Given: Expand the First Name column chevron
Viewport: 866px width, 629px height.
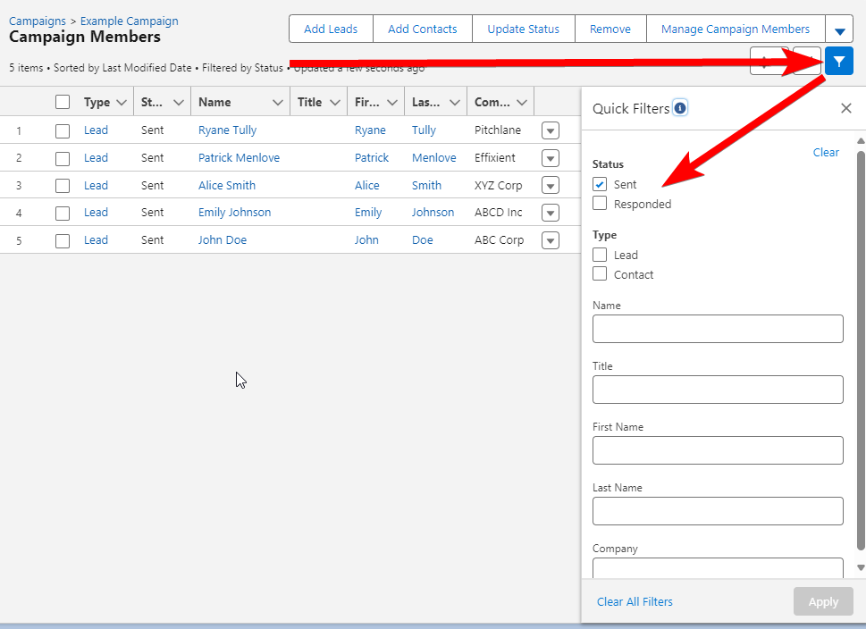Looking at the screenshot, I should [x=392, y=103].
